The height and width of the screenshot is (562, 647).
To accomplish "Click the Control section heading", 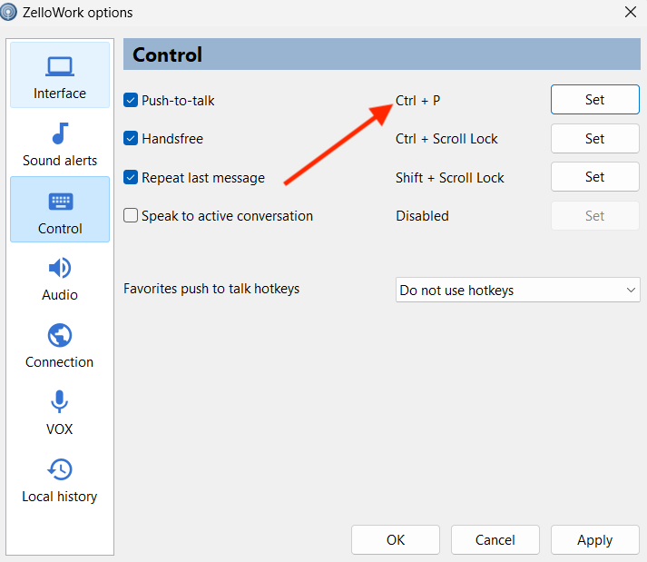I will tap(167, 54).
